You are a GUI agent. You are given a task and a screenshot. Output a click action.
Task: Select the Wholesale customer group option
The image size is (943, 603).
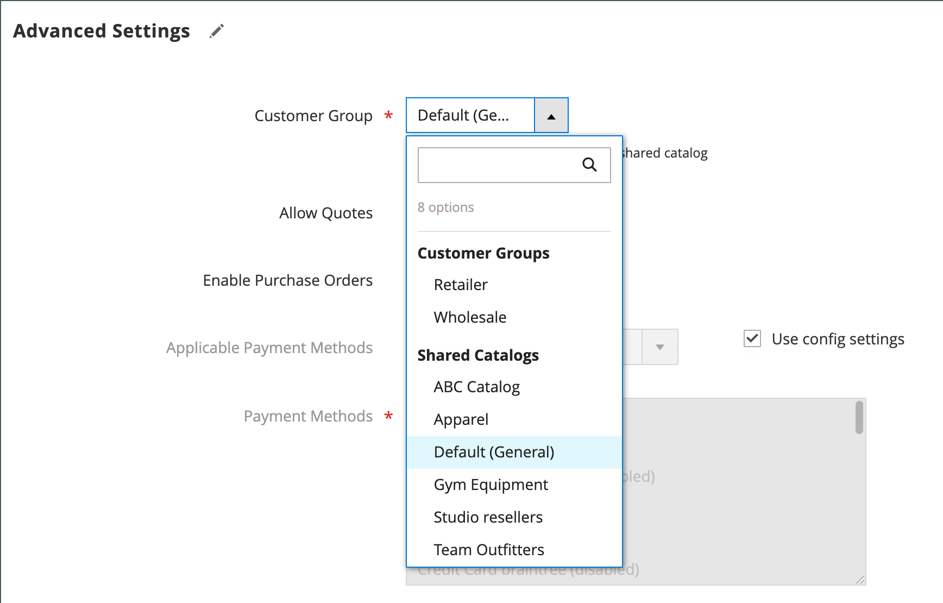(x=470, y=317)
